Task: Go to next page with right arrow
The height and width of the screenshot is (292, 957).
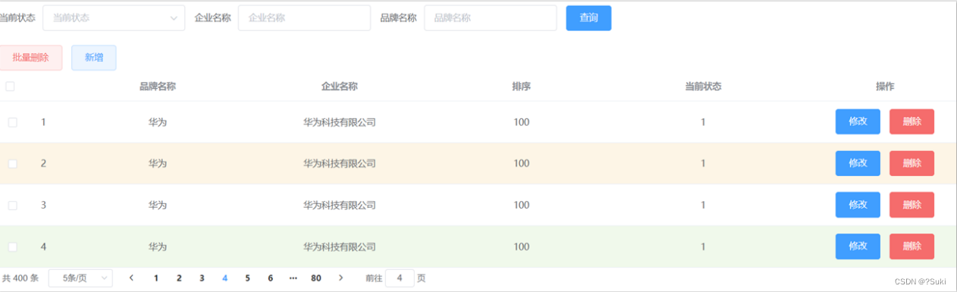Action: point(341,278)
